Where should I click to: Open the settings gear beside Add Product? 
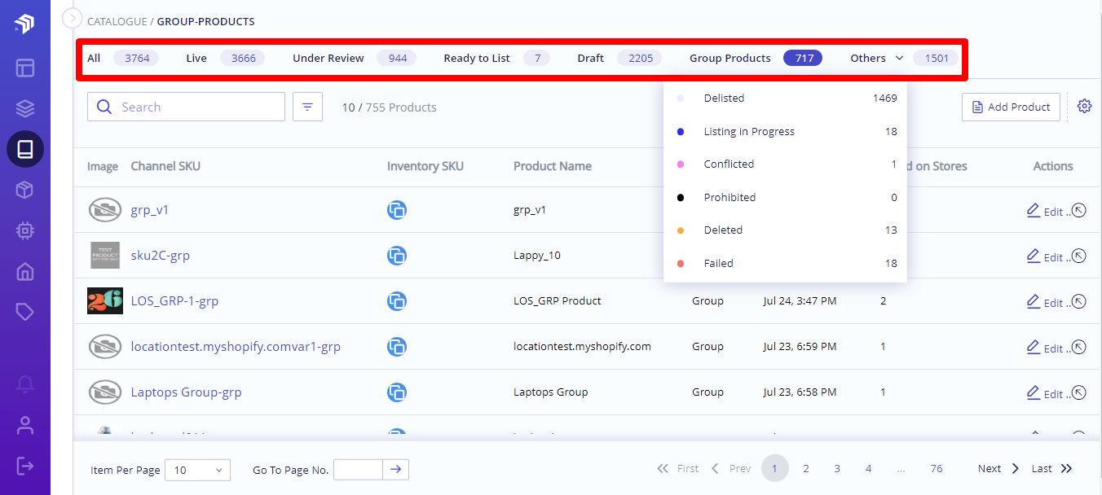point(1084,107)
